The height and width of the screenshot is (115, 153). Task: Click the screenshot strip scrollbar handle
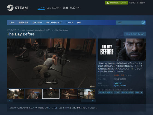point(86,101)
